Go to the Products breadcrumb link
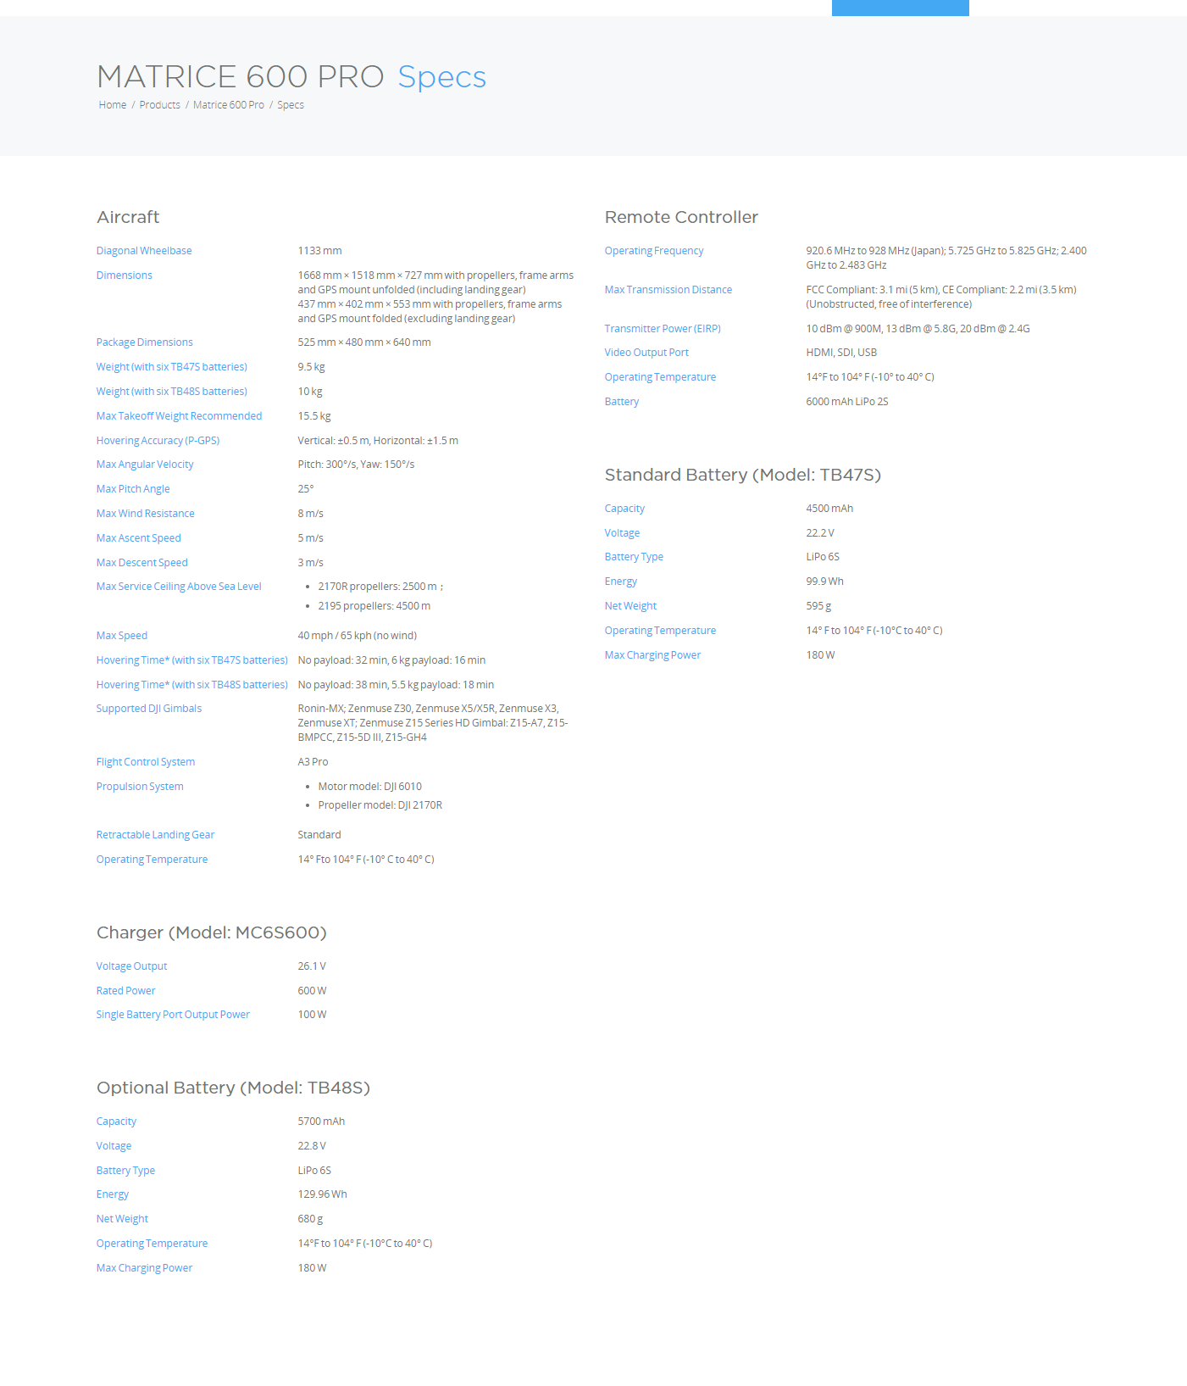1187x1386 pixels. [x=160, y=105]
